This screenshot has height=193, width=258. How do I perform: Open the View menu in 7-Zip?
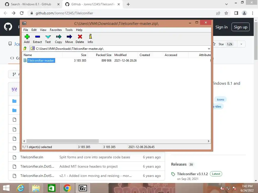(x=43, y=30)
